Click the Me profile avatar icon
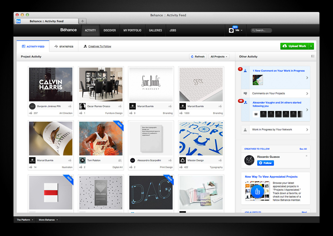333x236 pixels. [231, 31]
